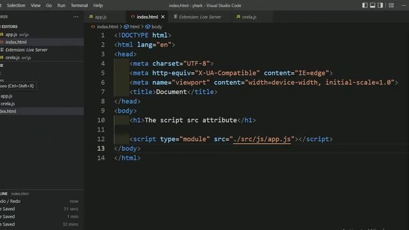409x230 pixels.
Task: Click JS icon on orela.js tab
Action: (x=238, y=17)
